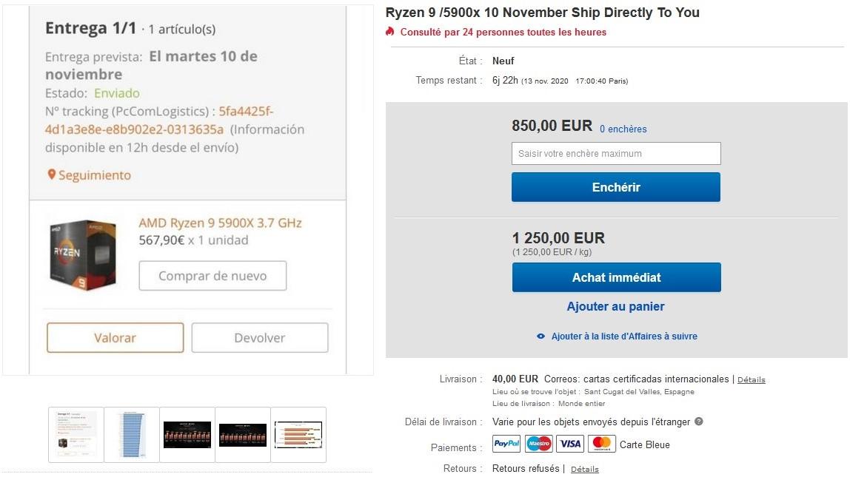Expand returns Détails link

click(584, 469)
